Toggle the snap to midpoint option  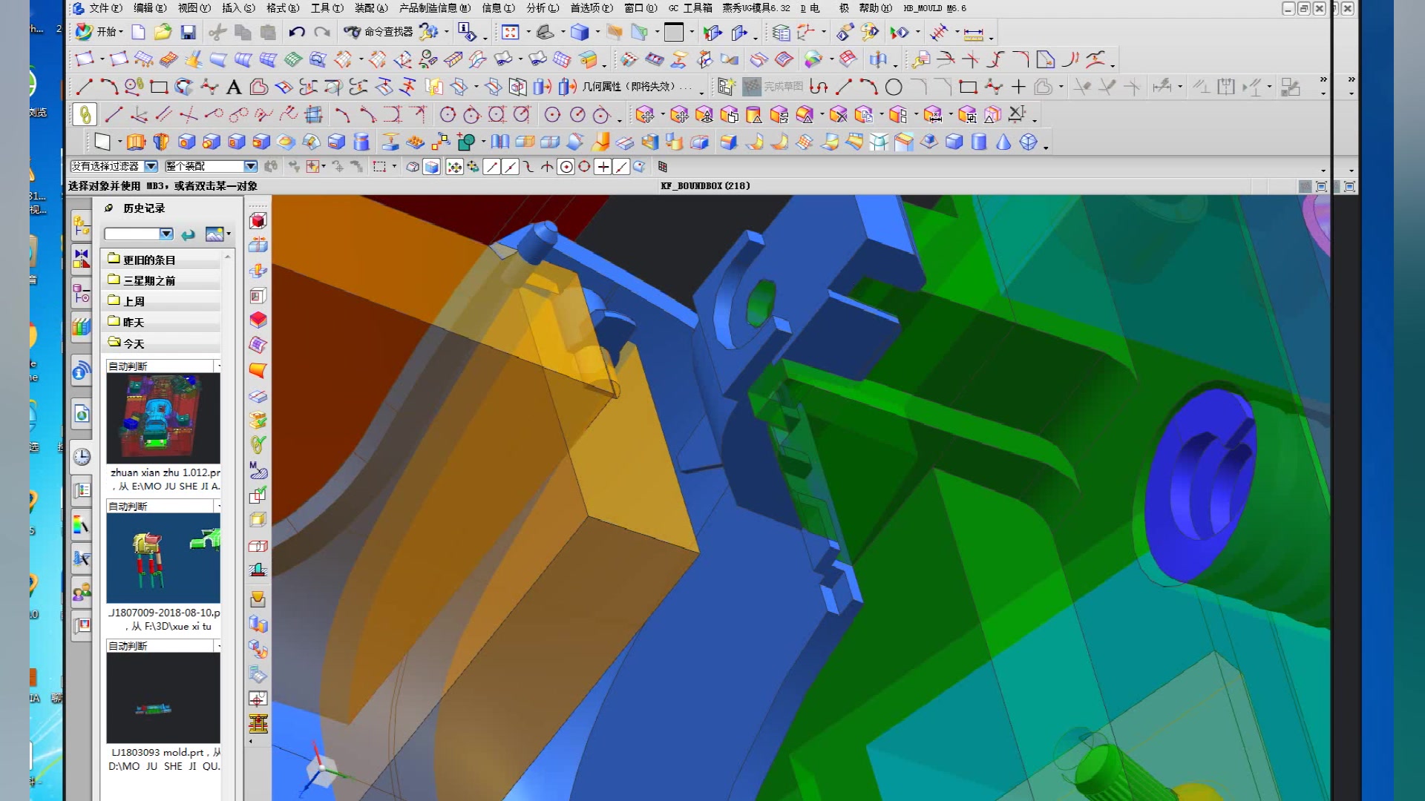(510, 167)
